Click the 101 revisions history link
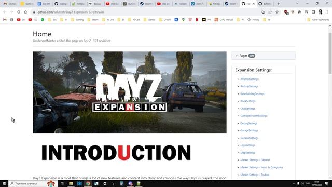 [102, 41]
